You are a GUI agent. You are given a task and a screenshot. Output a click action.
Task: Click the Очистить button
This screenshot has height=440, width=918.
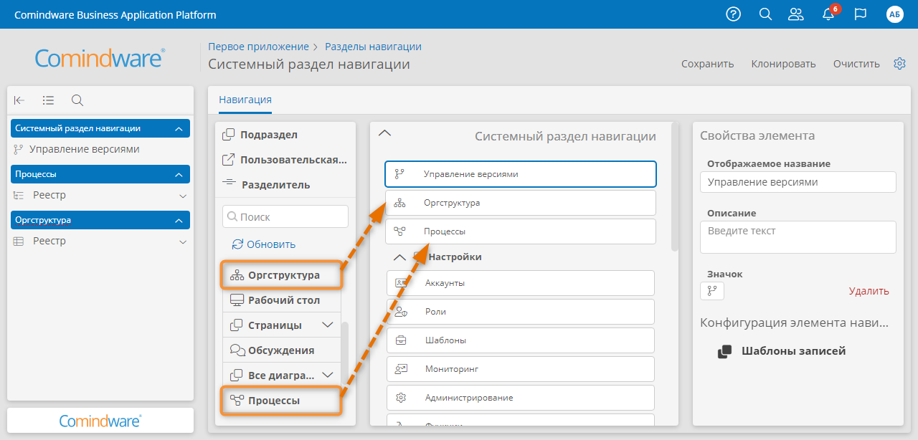(x=856, y=64)
